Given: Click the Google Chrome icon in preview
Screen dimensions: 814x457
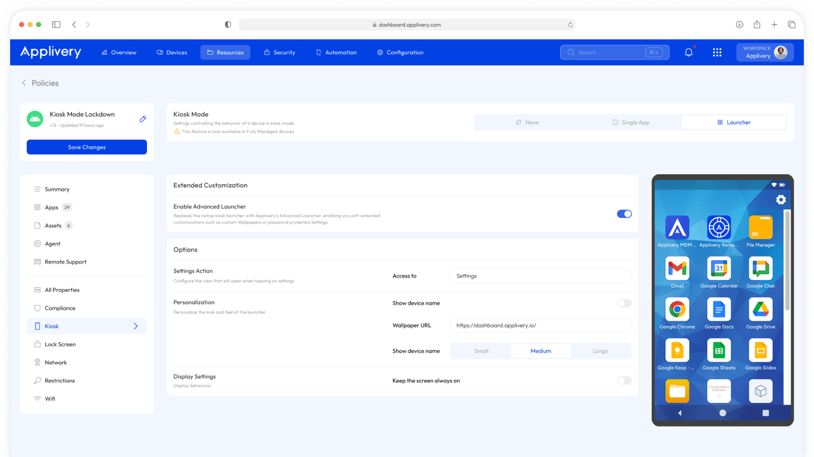Looking at the screenshot, I should [677, 310].
